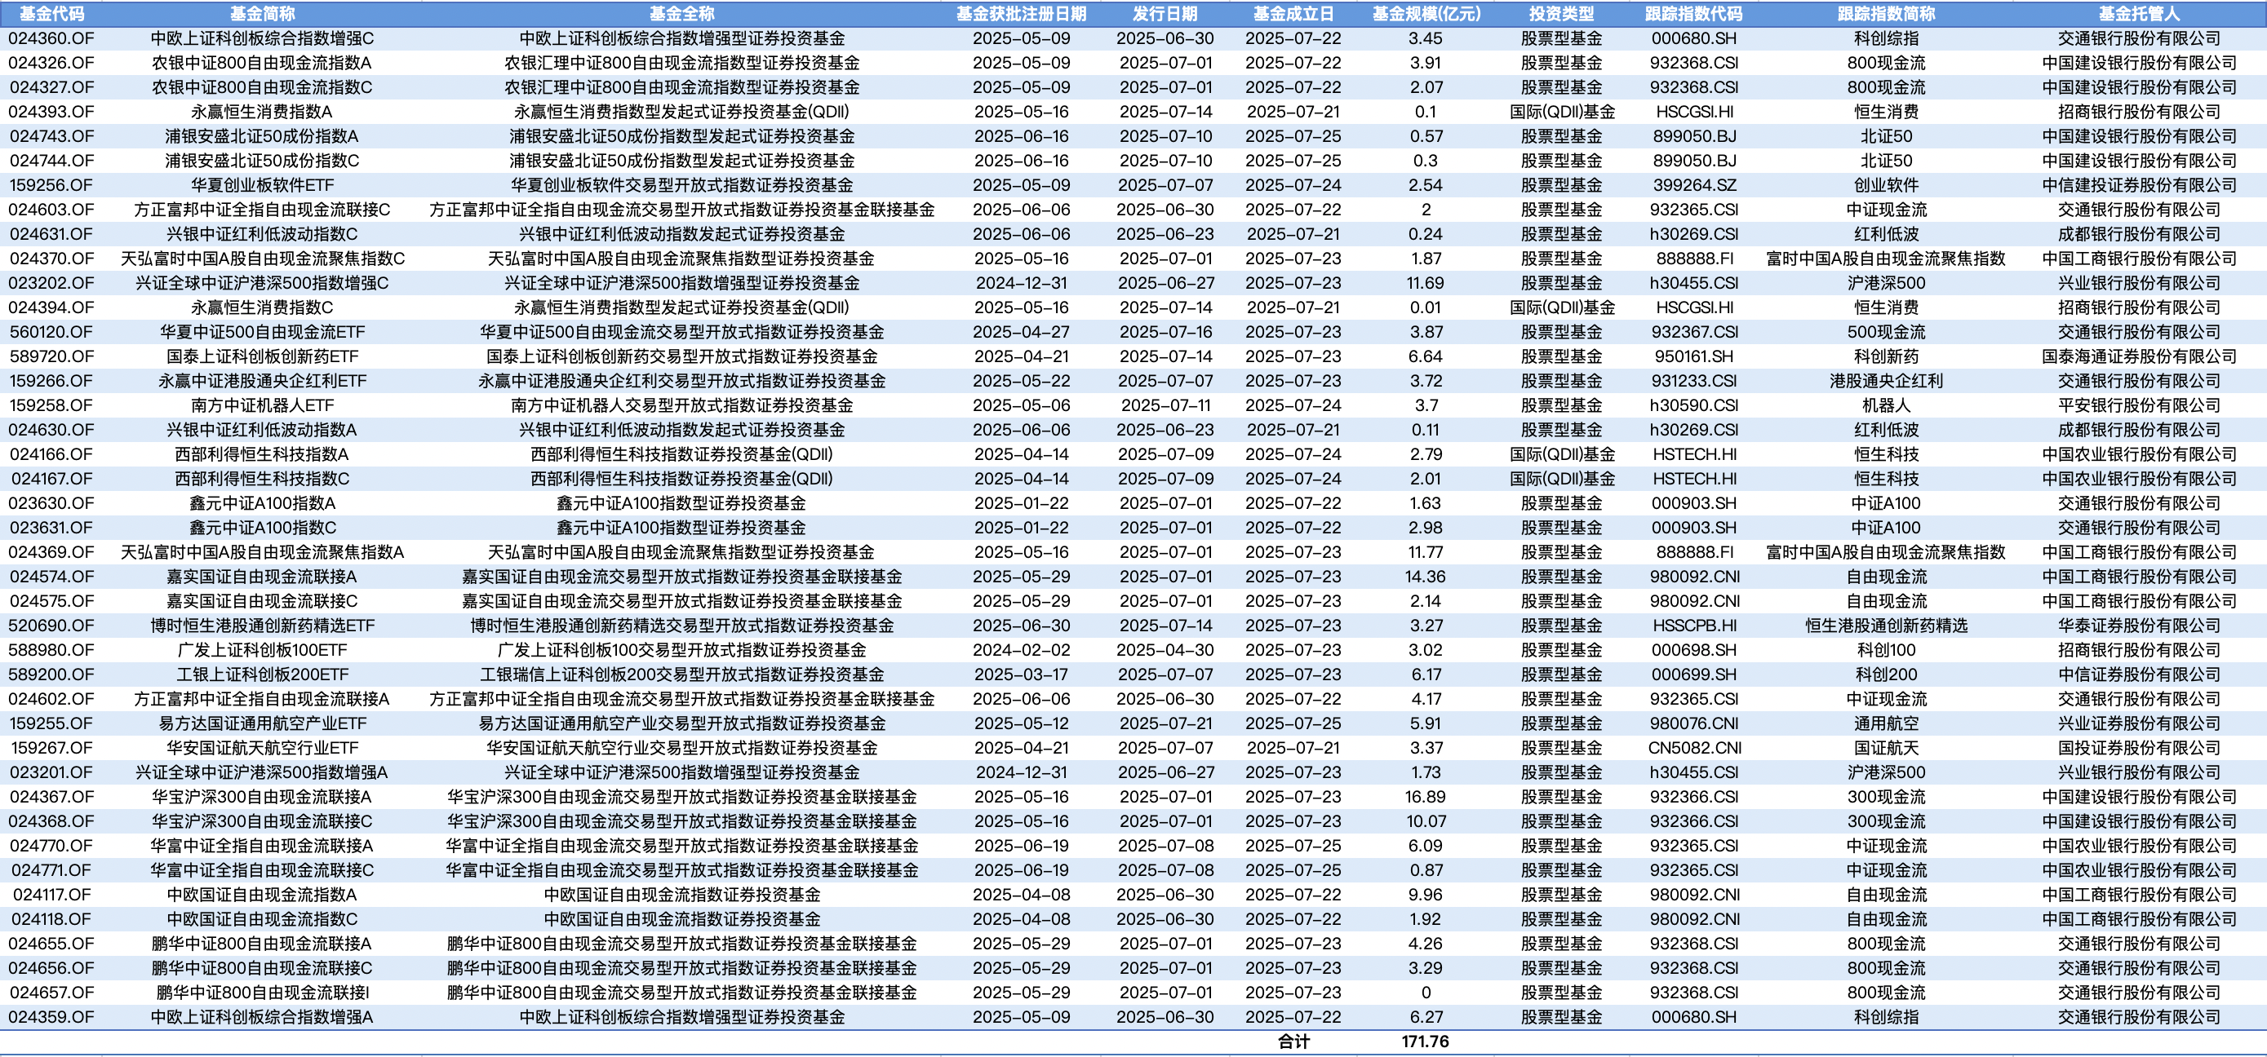This screenshot has height=1057, width=2267.
Task: Click issue date 2025-07-11
Action: click(x=1165, y=405)
